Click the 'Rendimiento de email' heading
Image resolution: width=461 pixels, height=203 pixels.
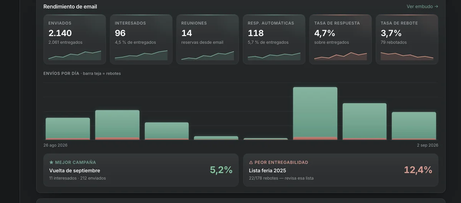coord(70,7)
